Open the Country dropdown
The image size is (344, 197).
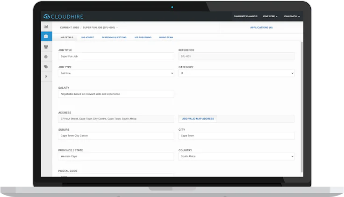click(x=236, y=156)
